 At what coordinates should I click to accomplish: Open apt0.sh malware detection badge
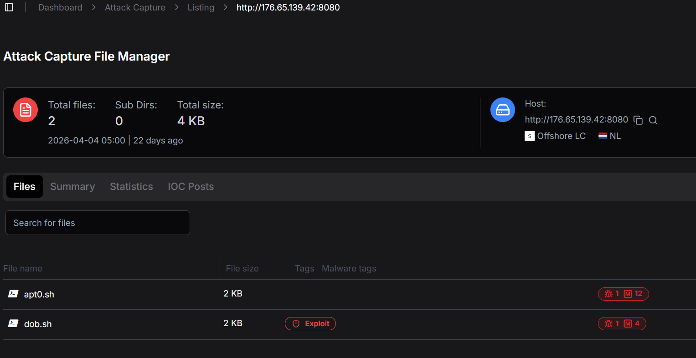pos(623,294)
